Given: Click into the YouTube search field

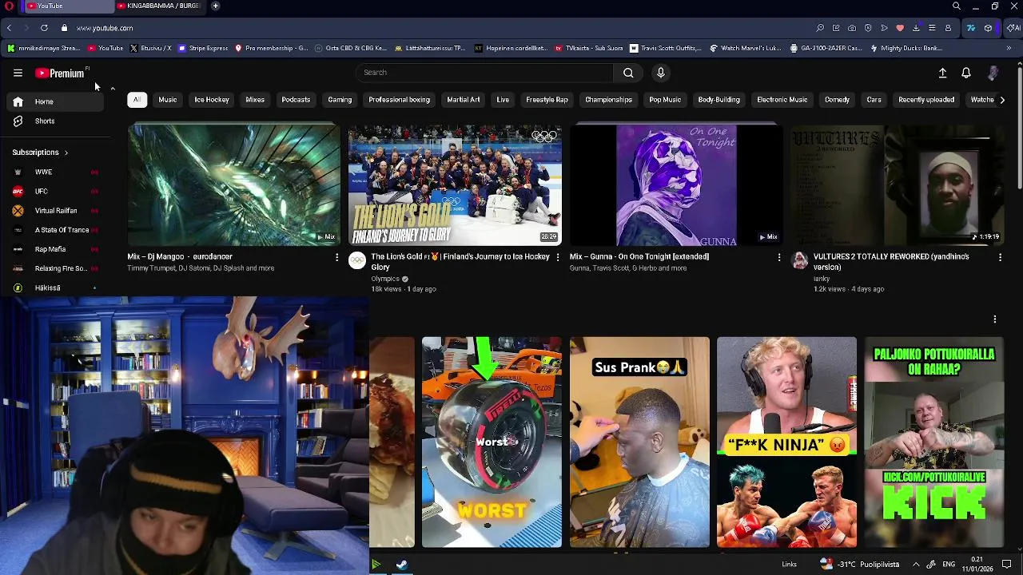Looking at the screenshot, I should tap(484, 73).
